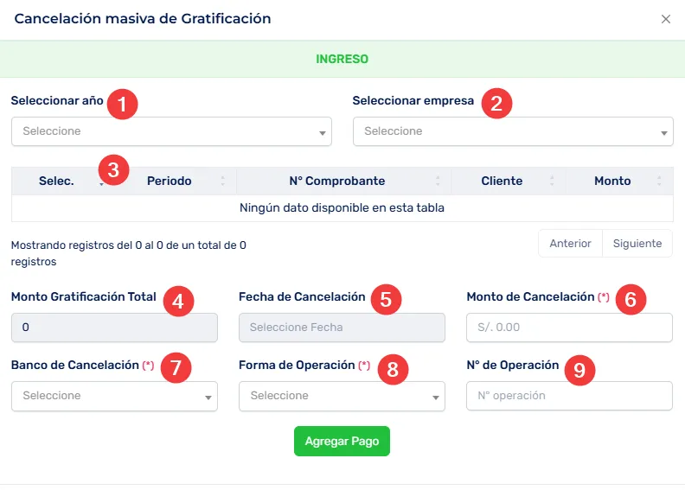Sort table by Periodo column
Viewport: 685px width, 490px height.
point(170,181)
